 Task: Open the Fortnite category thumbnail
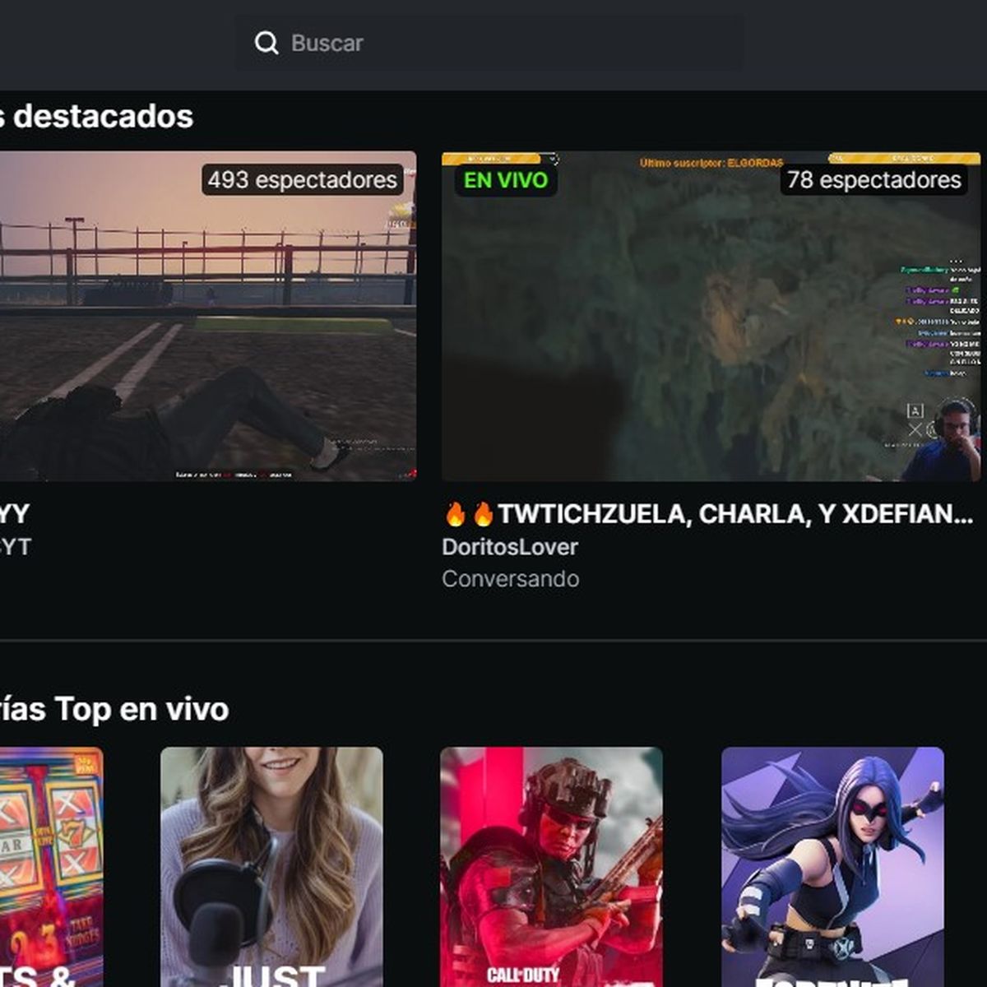(x=831, y=864)
